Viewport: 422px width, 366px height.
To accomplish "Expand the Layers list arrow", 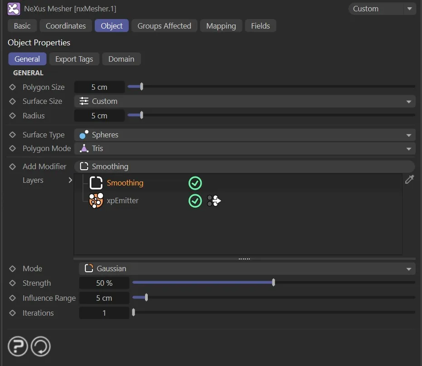I will pos(70,180).
